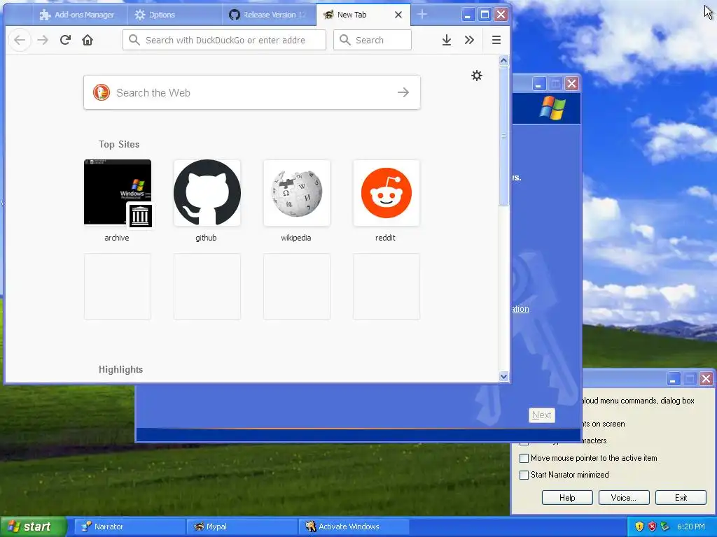
Task: Enable Move mouse pointer to the active item
Action: tap(524, 458)
